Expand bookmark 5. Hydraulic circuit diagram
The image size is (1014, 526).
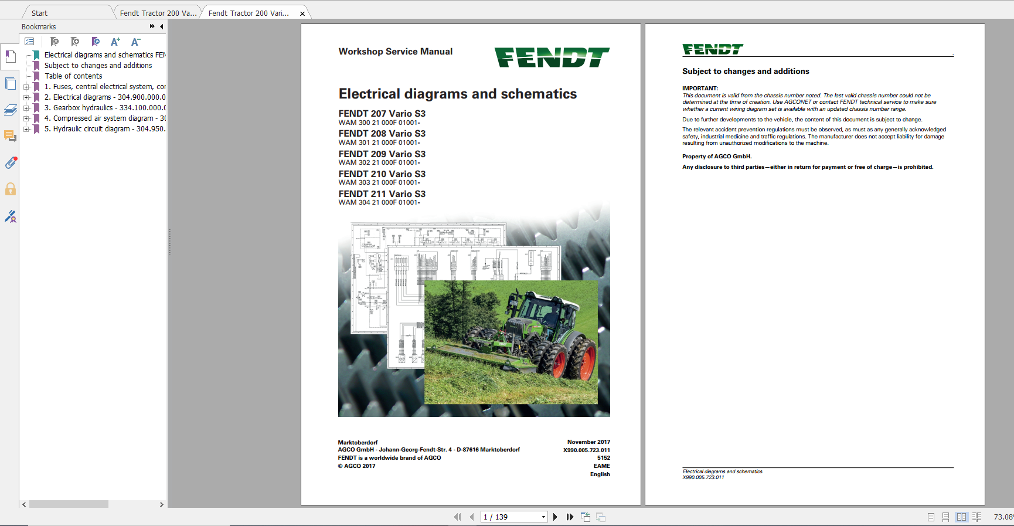26,129
